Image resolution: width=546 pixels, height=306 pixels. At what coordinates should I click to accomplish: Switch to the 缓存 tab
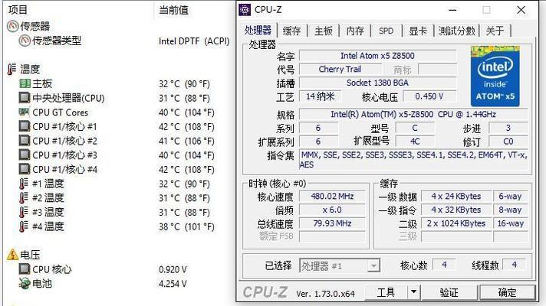(292, 31)
